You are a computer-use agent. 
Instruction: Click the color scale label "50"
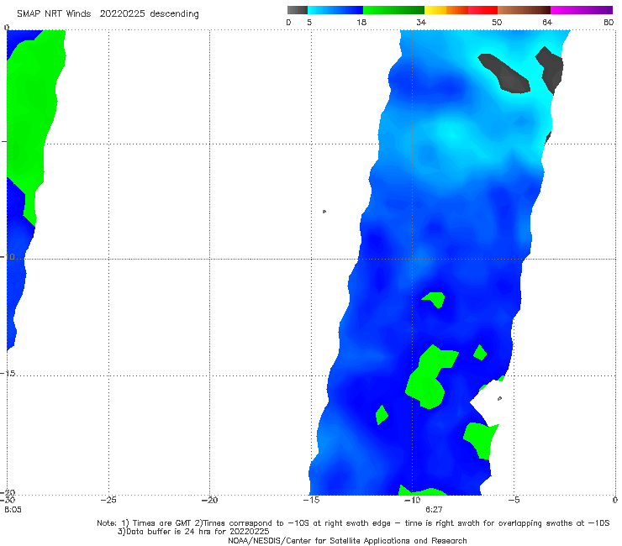tap(497, 22)
